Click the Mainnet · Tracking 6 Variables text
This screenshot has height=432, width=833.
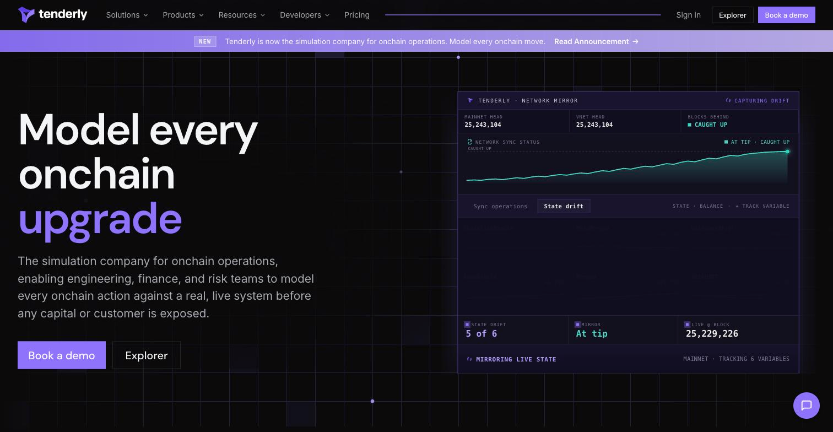pyautogui.click(x=736, y=359)
